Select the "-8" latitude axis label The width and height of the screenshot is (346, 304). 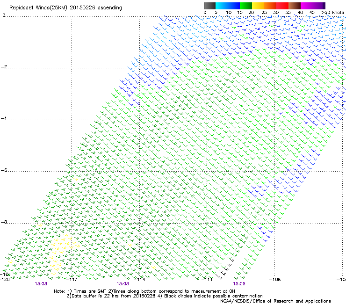(x=4, y=222)
